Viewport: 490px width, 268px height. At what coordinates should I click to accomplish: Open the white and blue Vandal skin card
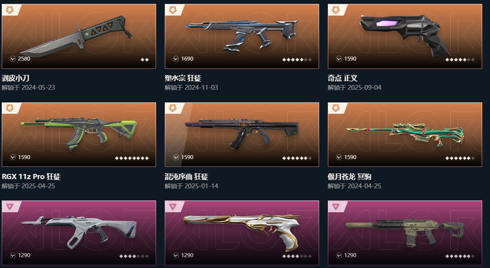(x=79, y=233)
